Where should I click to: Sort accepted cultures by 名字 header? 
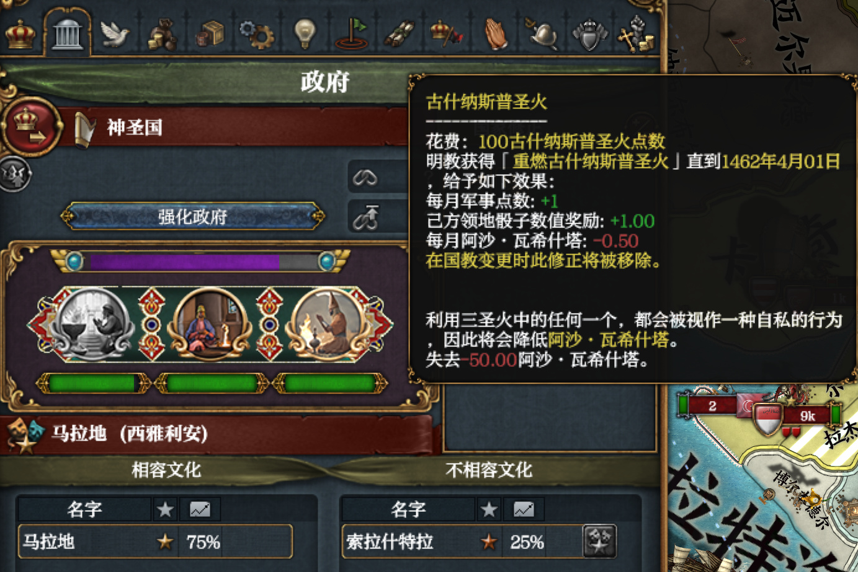(x=85, y=509)
